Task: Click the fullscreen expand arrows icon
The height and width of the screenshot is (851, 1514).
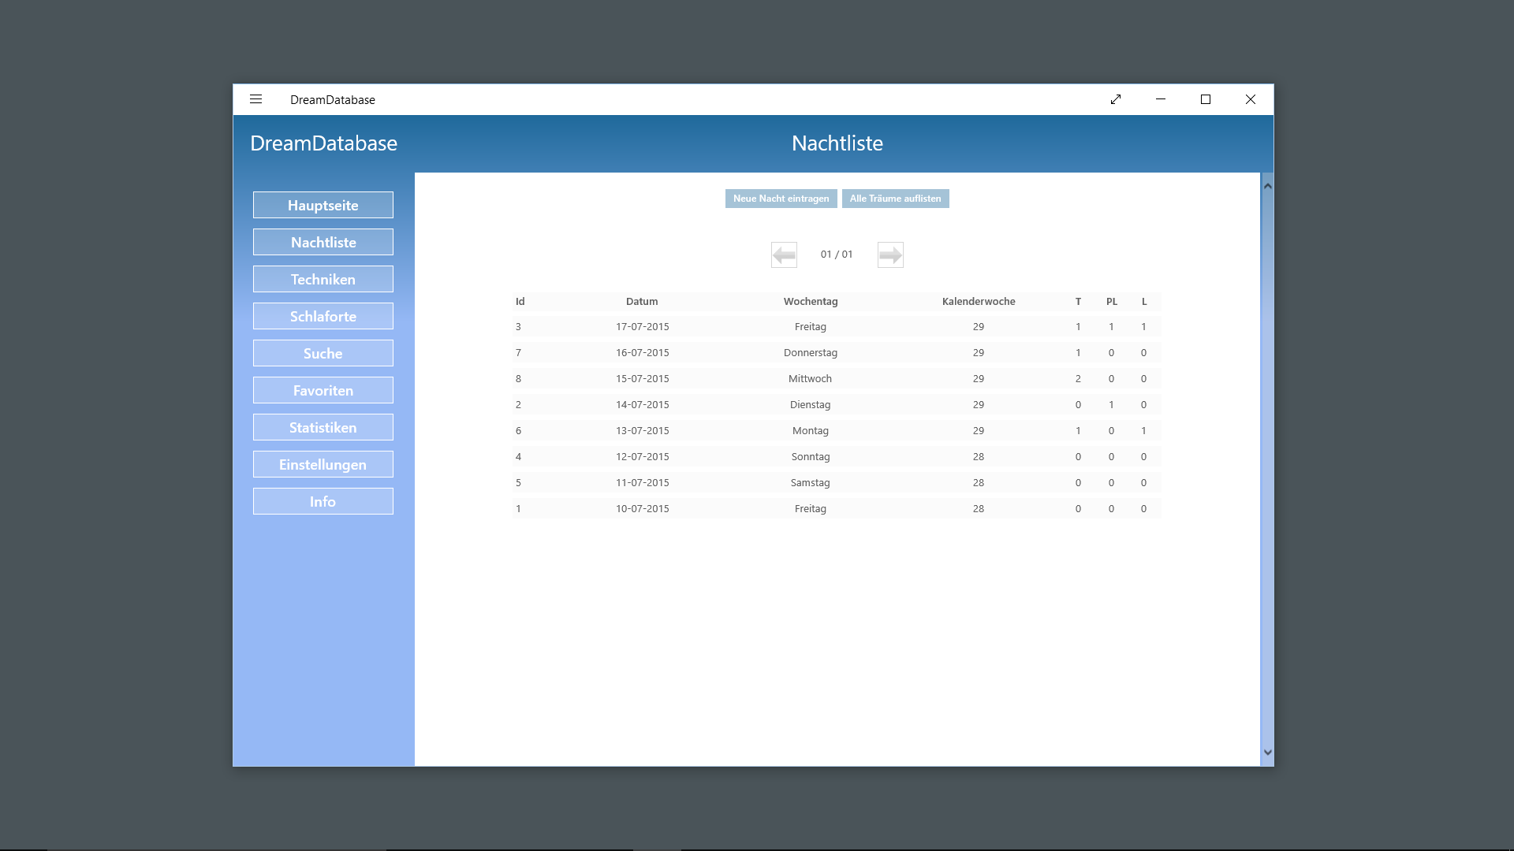Action: coord(1116,99)
